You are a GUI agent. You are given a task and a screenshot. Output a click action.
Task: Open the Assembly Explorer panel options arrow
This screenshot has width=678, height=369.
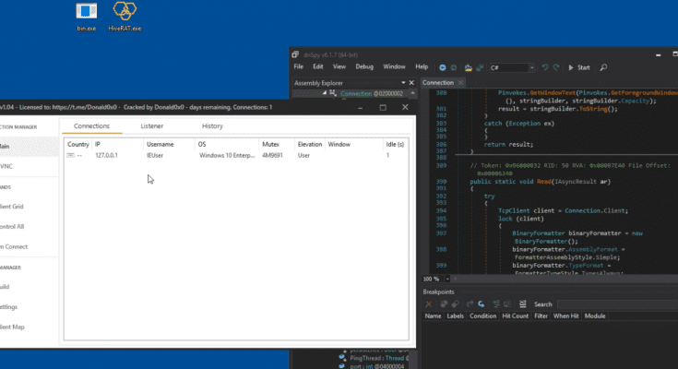pyautogui.click(x=403, y=83)
